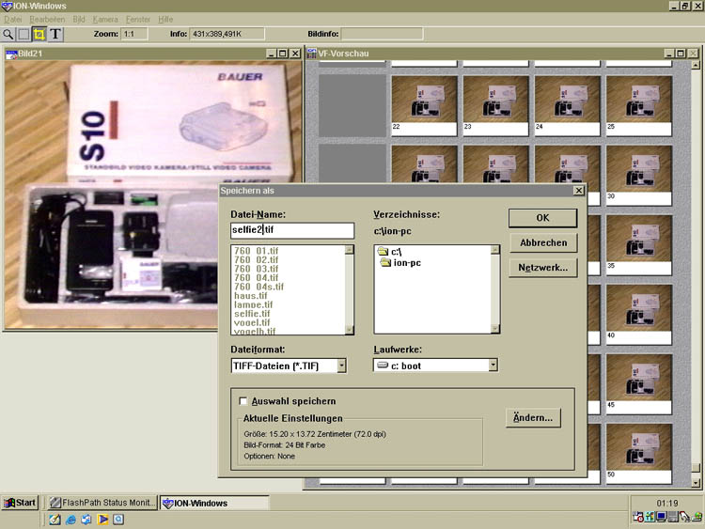The width and height of the screenshot is (705, 529).
Task: Click the Zoom 1:1 field
Action: [134, 34]
